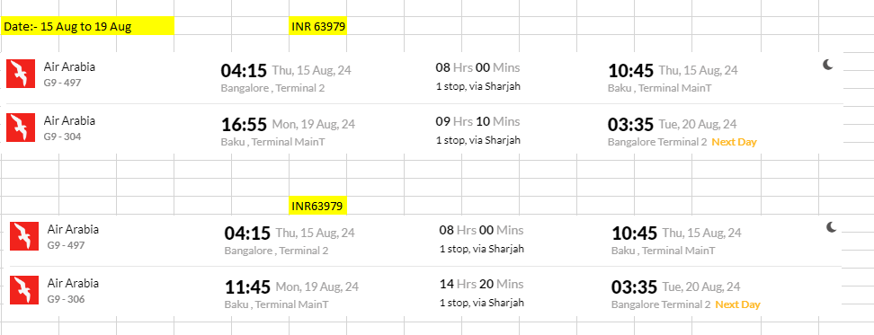Click the '14 Hrs 20 Mins' duration text

pos(482,285)
